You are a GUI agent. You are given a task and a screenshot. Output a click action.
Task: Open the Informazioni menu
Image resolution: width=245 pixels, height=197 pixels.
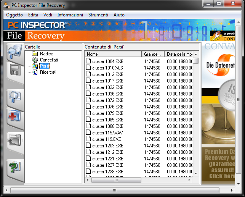(70, 15)
